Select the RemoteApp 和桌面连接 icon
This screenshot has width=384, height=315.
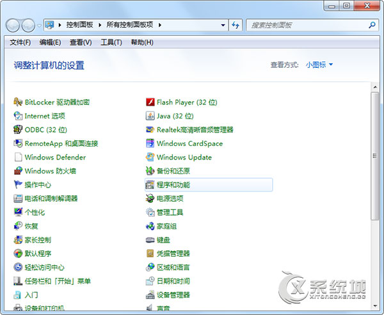coord(18,143)
